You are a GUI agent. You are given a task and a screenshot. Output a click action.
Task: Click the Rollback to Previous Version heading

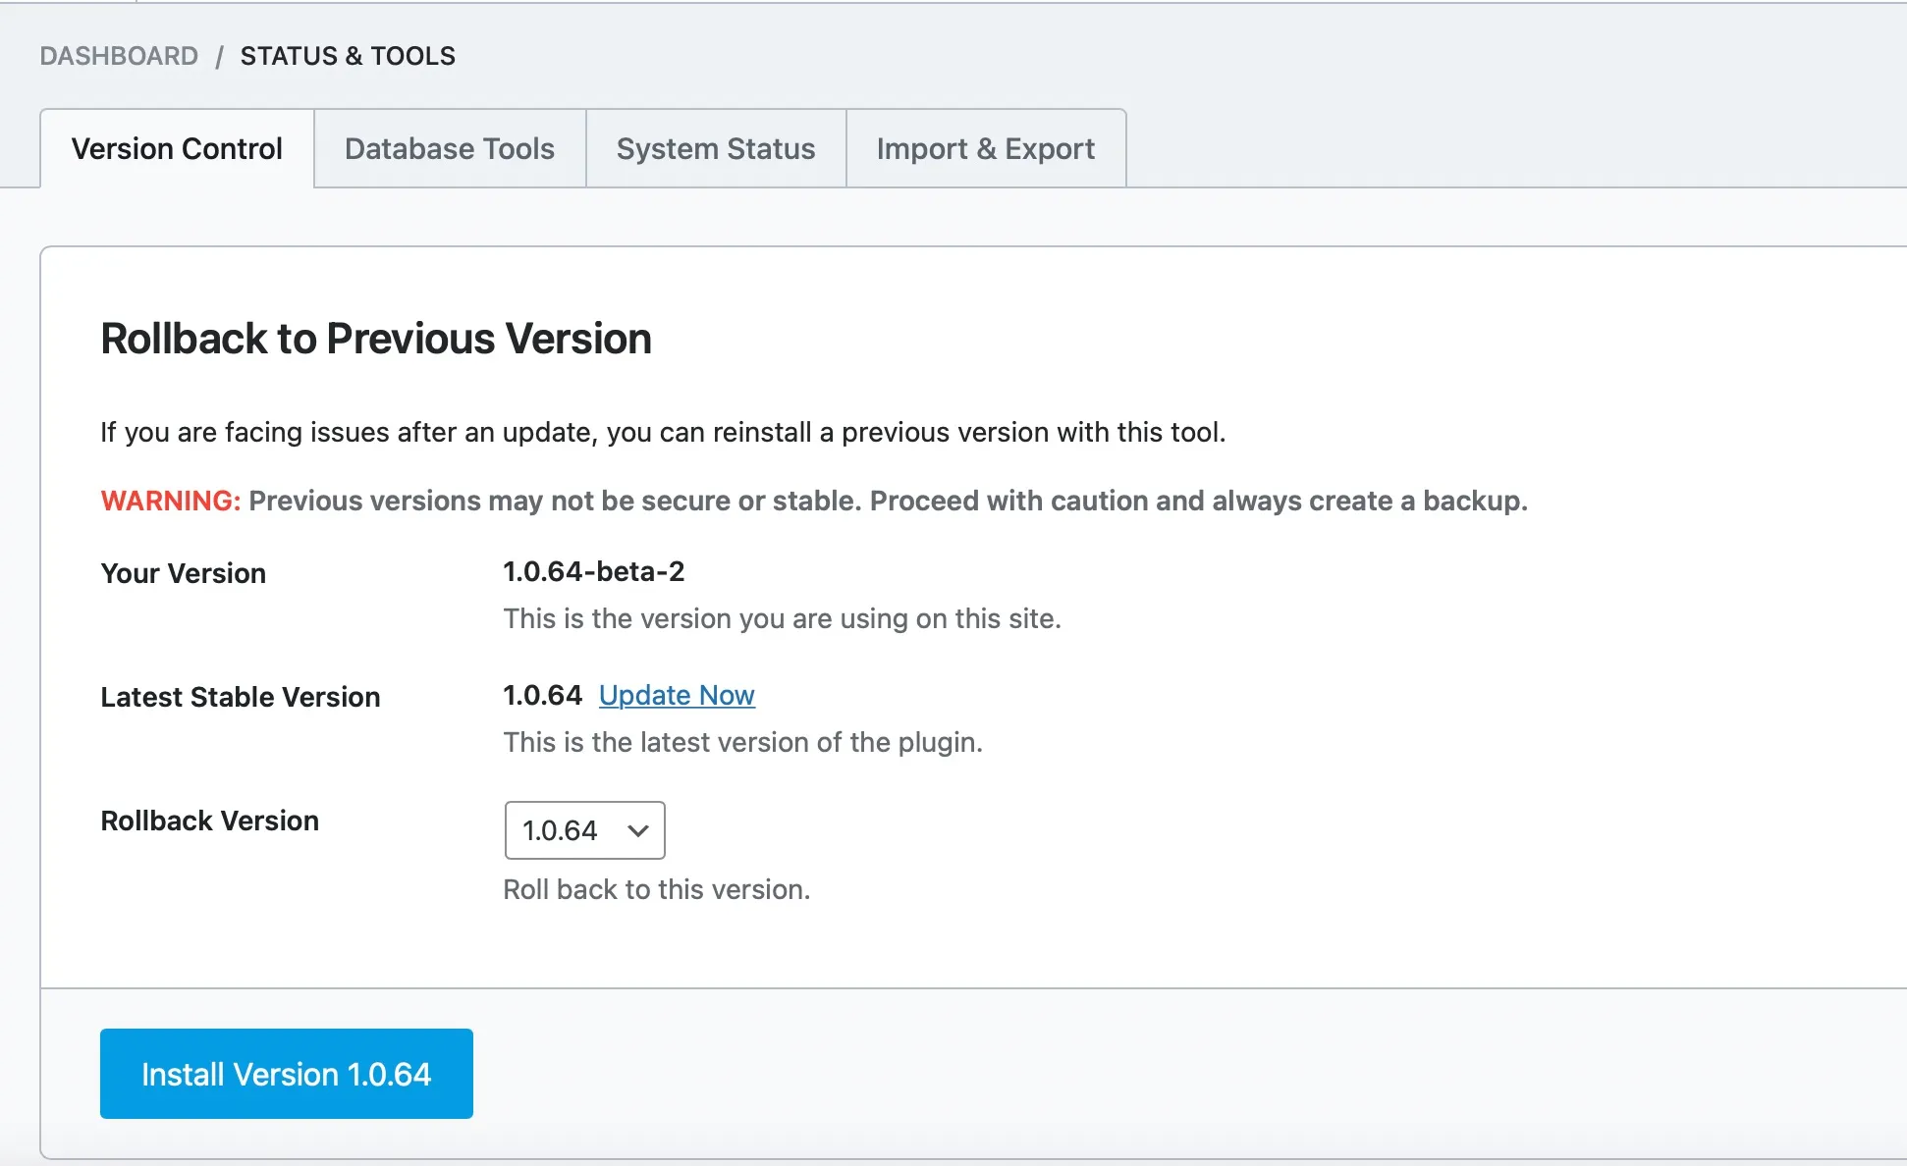click(x=376, y=339)
